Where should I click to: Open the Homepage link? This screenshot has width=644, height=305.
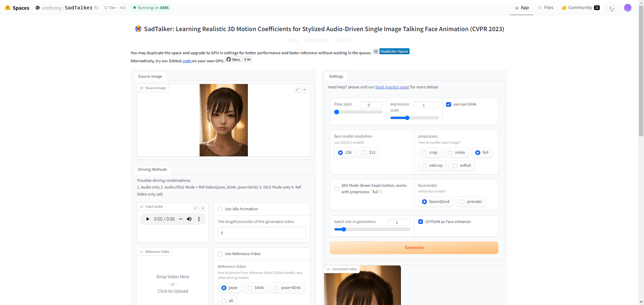click(x=317, y=40)
